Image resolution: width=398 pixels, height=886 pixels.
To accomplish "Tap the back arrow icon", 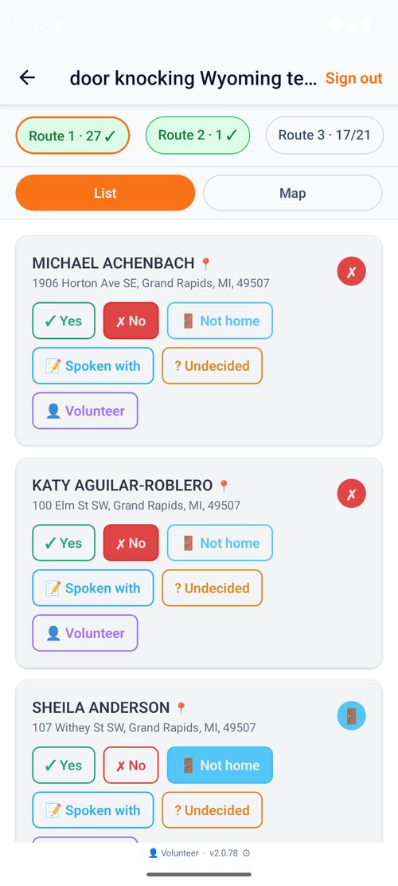I will tap(27, 78).
